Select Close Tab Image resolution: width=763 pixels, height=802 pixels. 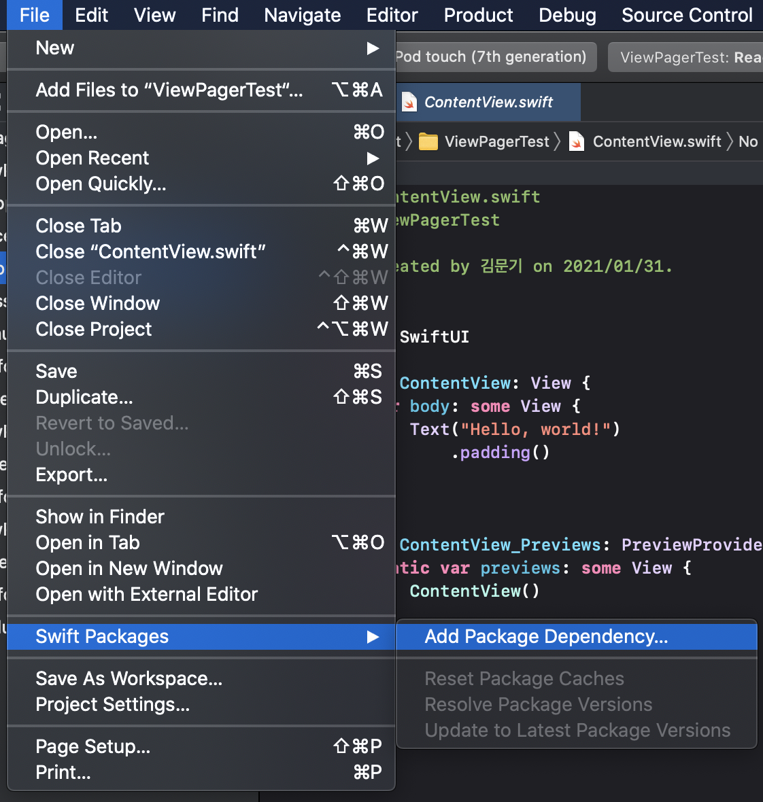tap(201, 226)
